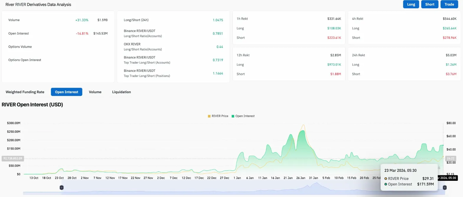Viewport: 463px width, 197px height.
Task: Open the Liquidation tab
Action: coord(121,92)
